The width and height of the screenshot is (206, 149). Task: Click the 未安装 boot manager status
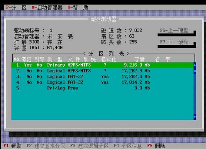(x=60, y=36)
